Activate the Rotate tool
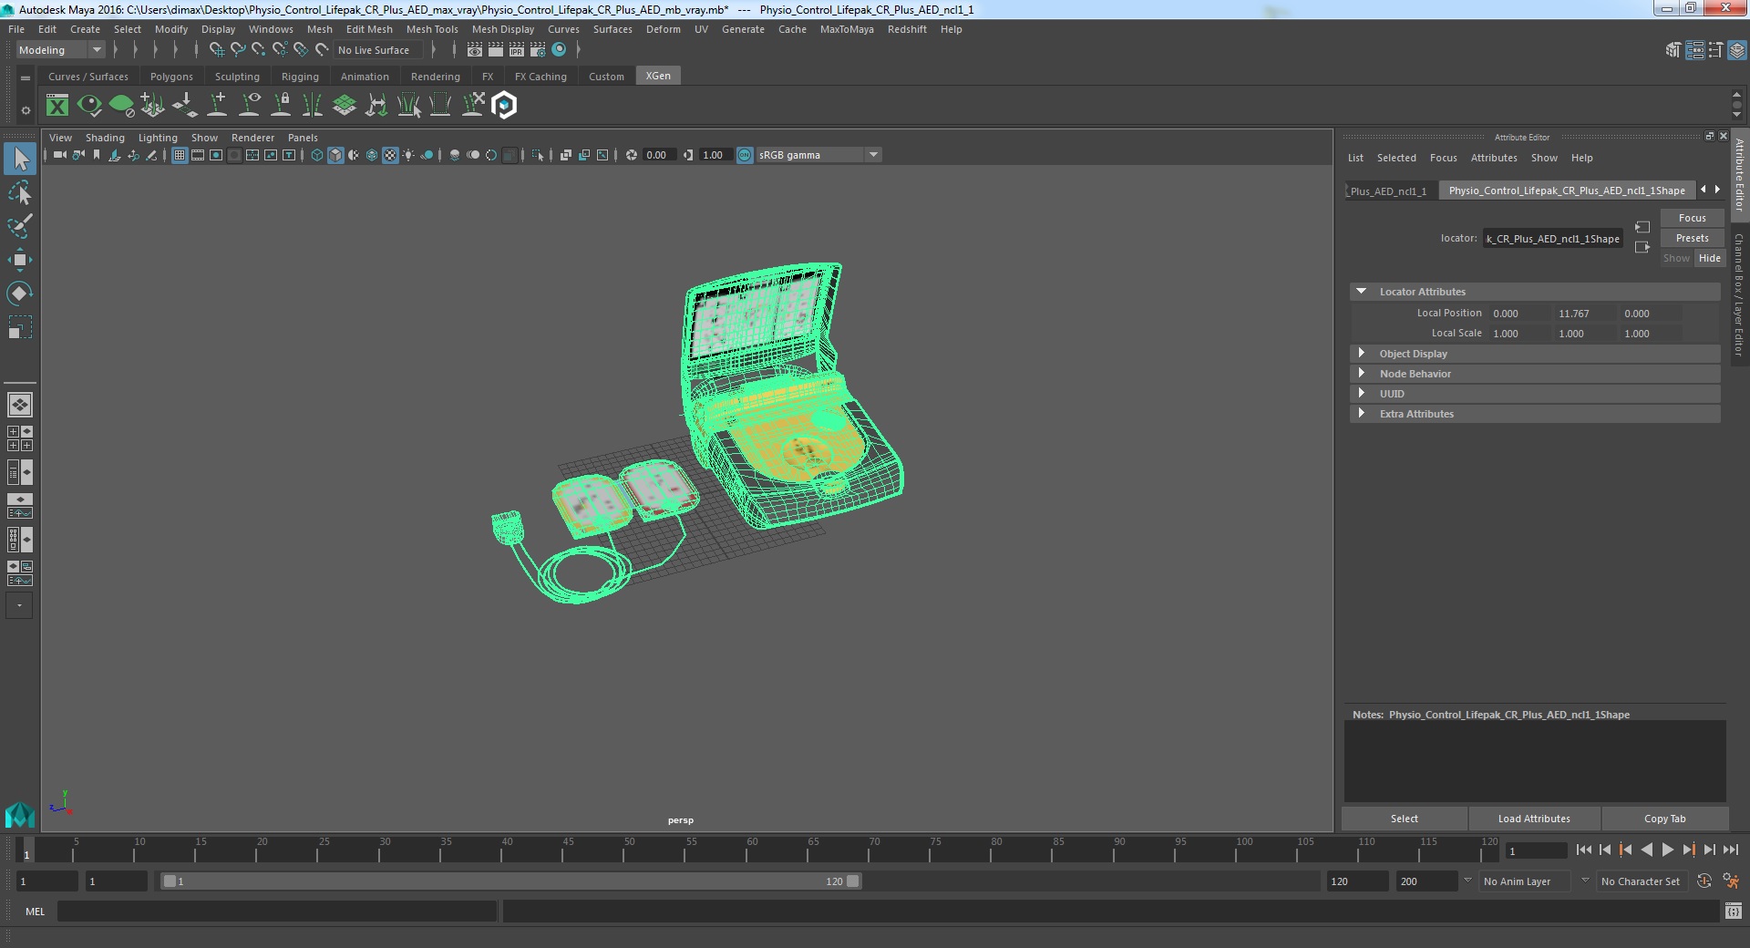Viewport: 1750px width, 948px height. click(20, 293)
